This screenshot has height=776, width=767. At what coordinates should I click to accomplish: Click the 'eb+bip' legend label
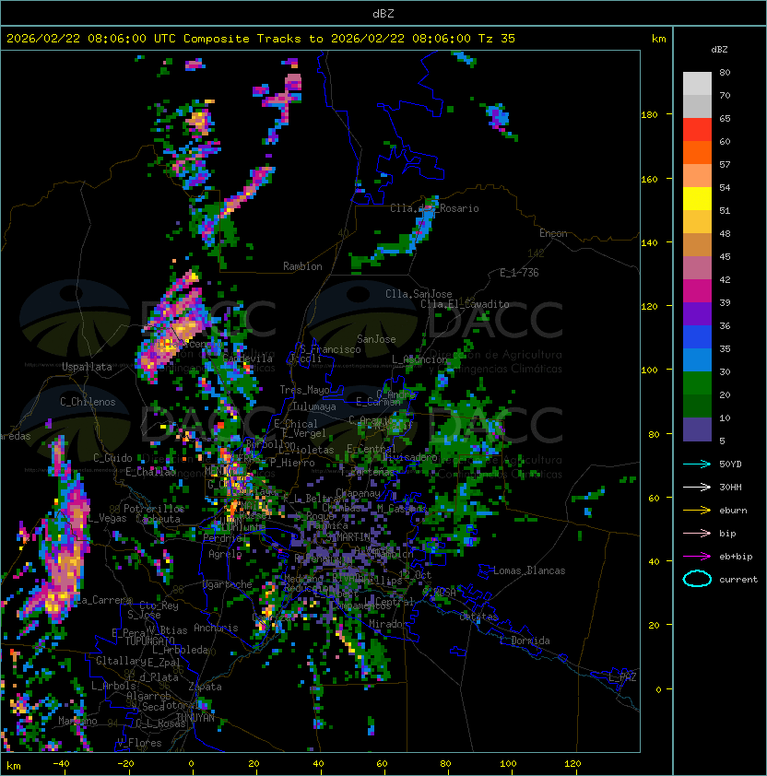[x=736, y=557]
